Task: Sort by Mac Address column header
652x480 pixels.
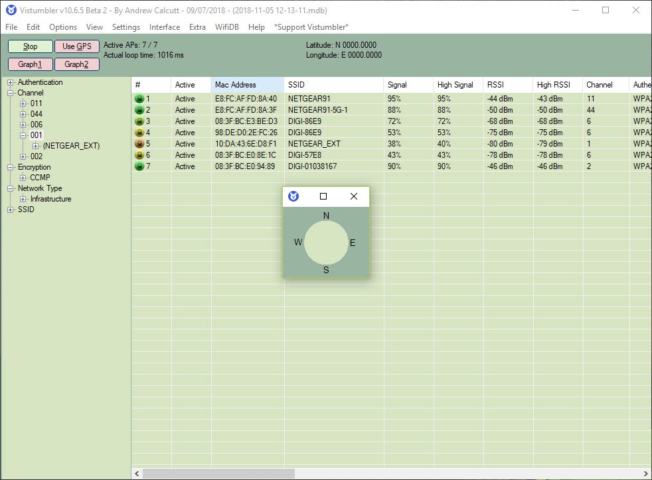Action: (248, 85)
